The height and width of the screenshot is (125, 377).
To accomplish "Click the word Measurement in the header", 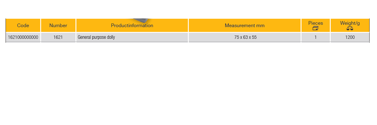I will [240, 25].
